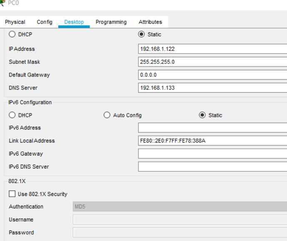Click DNS Server field 192.168.1.133

point(213,88)
